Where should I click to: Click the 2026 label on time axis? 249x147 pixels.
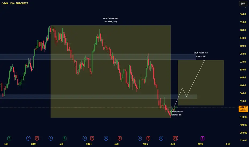(200, 144)
